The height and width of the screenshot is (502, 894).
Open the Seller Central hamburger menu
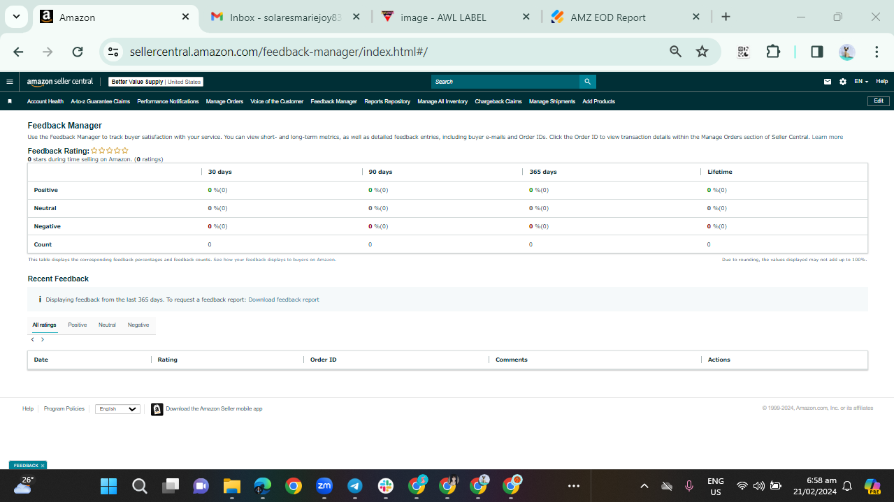(x=10, y=82)
